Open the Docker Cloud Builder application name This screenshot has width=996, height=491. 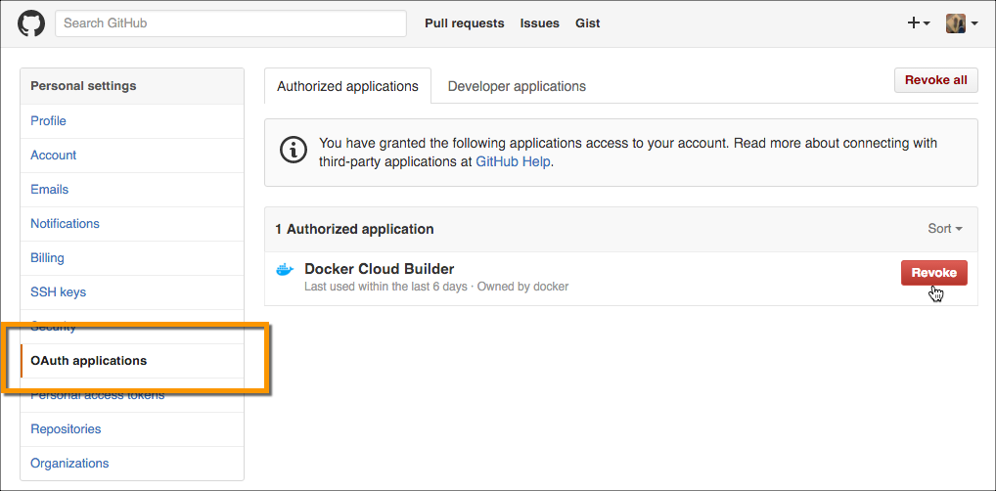pyautogui.click(x=379, y=269)
